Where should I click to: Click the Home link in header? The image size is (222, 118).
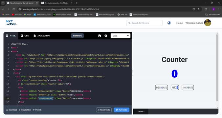coord(180,23)
